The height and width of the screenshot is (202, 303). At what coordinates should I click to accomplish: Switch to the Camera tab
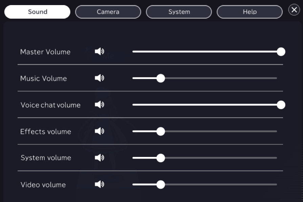[108, 12]
